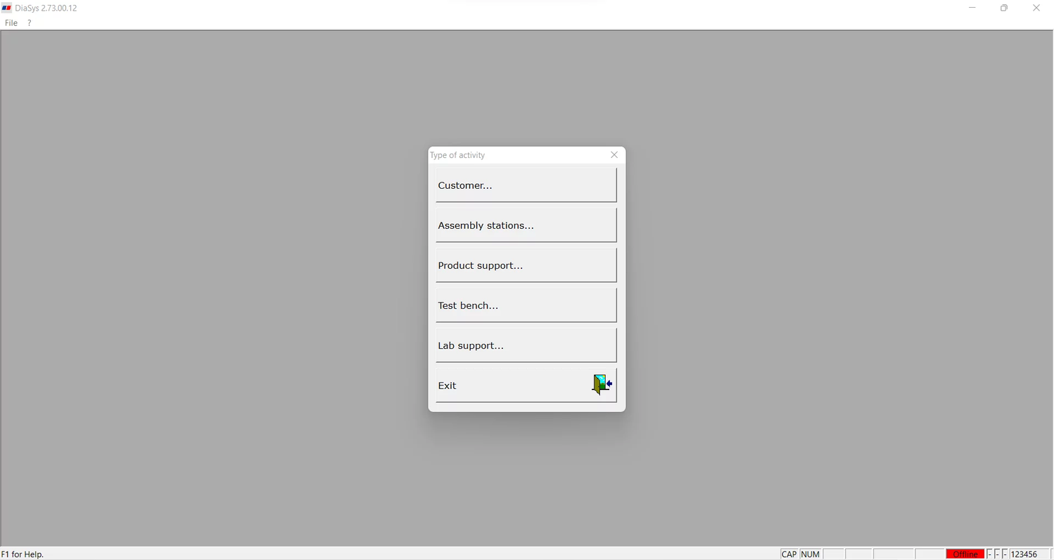Click the CAP indicator in status bar
The width and height of the screenshot is (1054, 560).
[x=789, y=554]
